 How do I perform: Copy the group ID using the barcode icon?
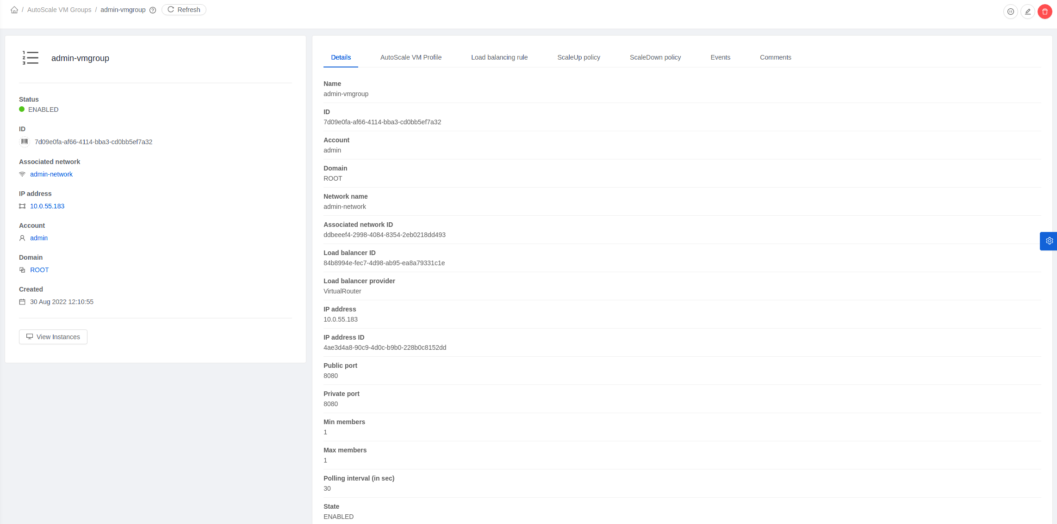pos(25,142)
